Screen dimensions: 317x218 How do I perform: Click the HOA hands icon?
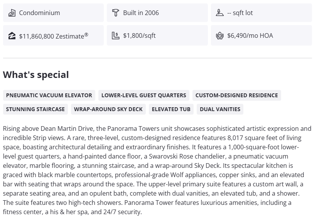click(x=220, y=36)
